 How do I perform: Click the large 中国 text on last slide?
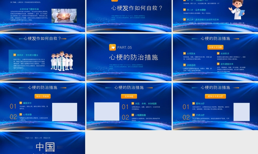[x=45, y=147]
